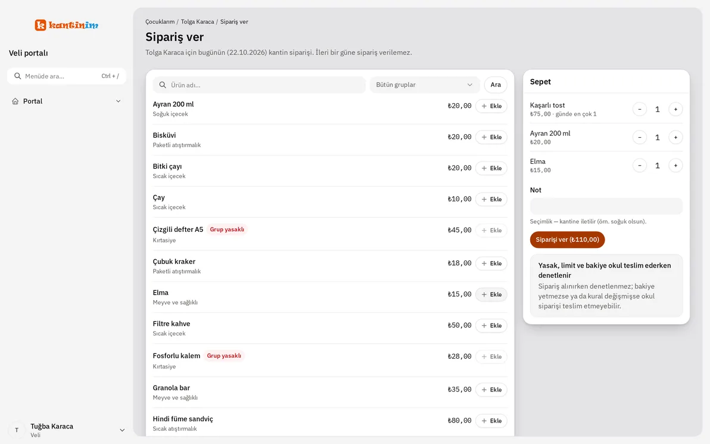Image resolution: width=710 pixels, height=444 pixels.
Task: Decrease Kaşarlı tost quantity with minus
Action: pos(639,109)
